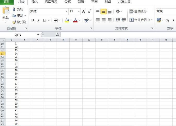Switch to Page Layout (页面布局) tab
Screen dimensions: 176x126
51,2
